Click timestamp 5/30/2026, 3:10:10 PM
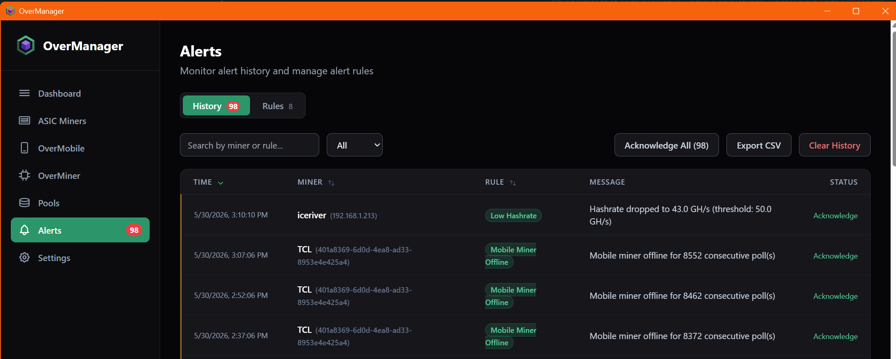 click(231, 215)
